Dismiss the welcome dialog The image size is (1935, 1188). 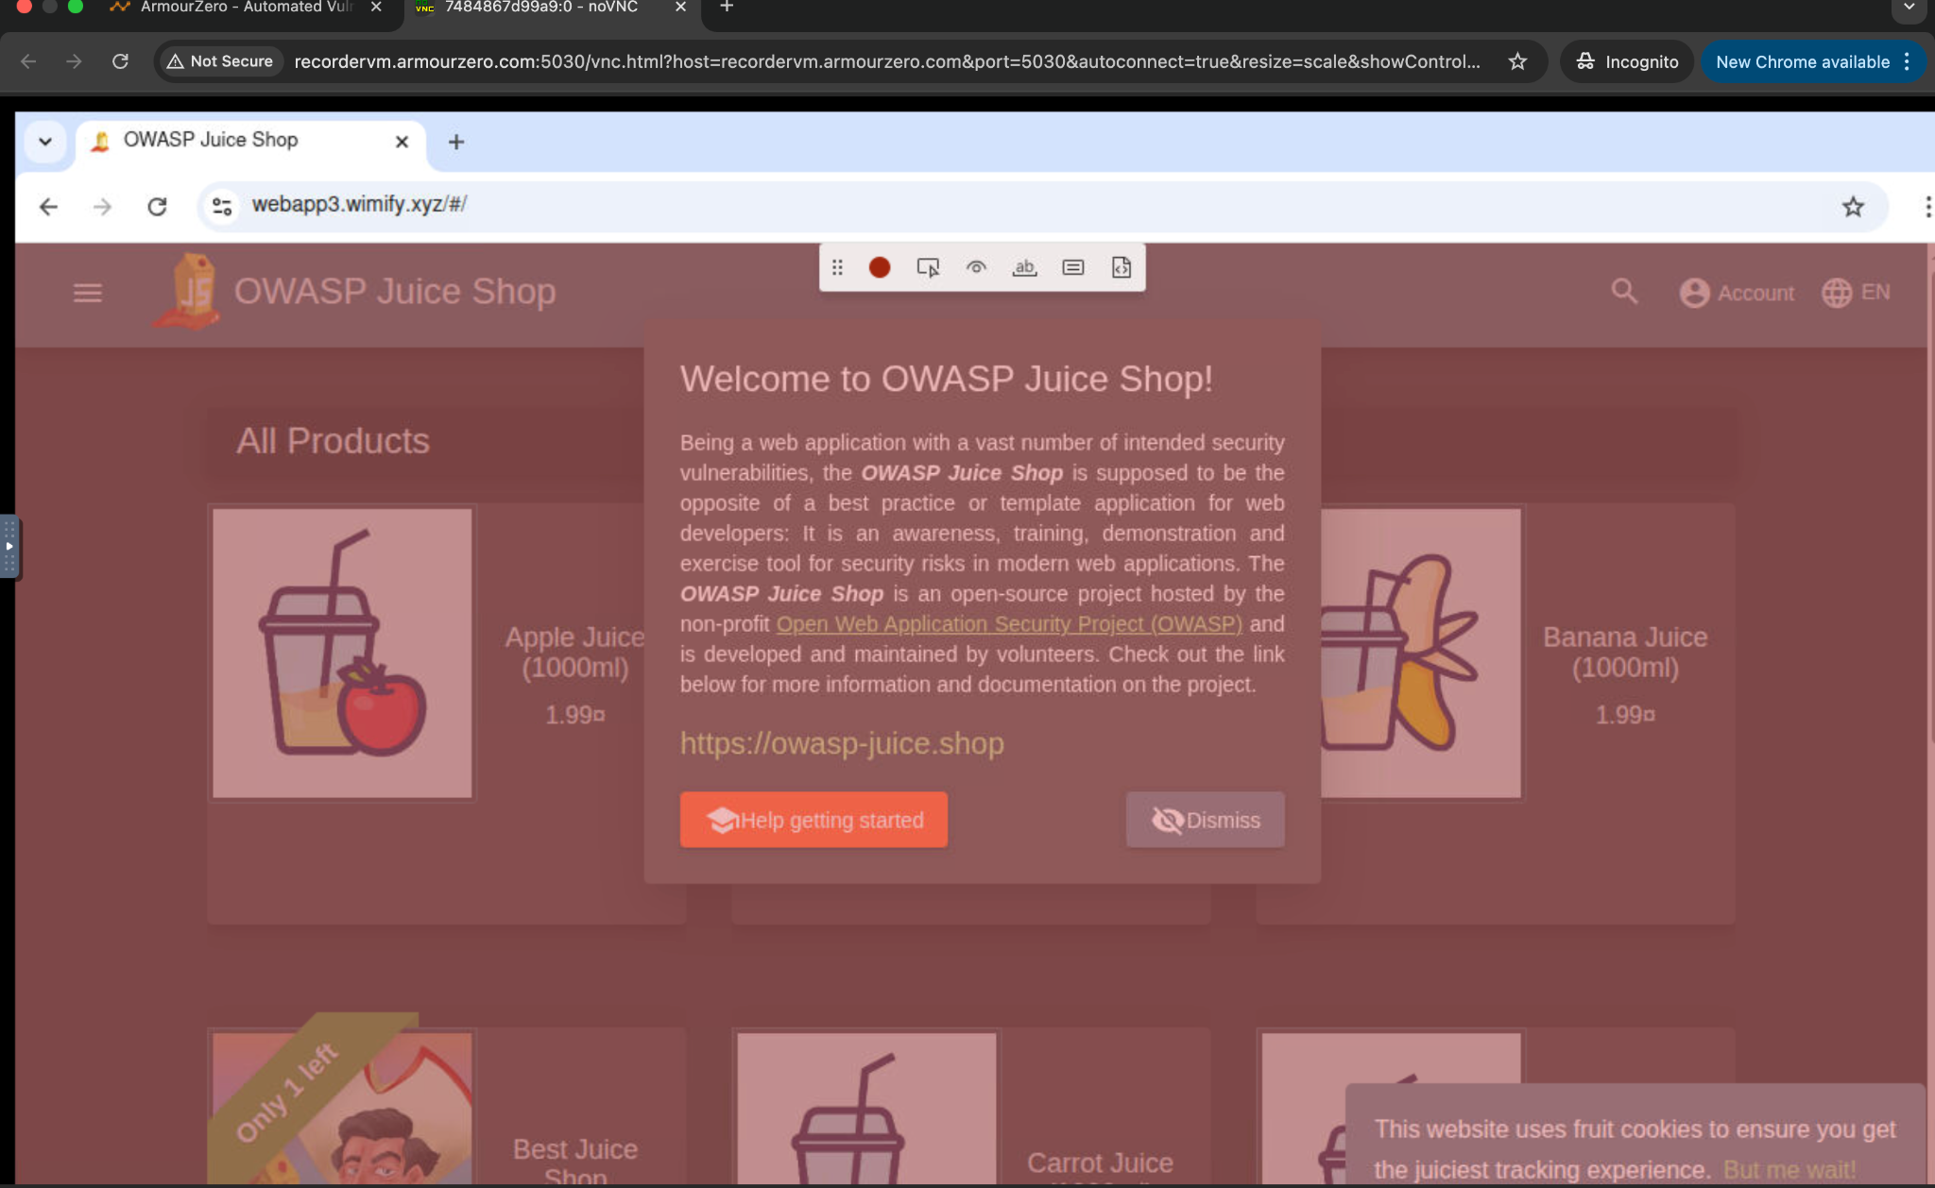[x=1205, y=820]
